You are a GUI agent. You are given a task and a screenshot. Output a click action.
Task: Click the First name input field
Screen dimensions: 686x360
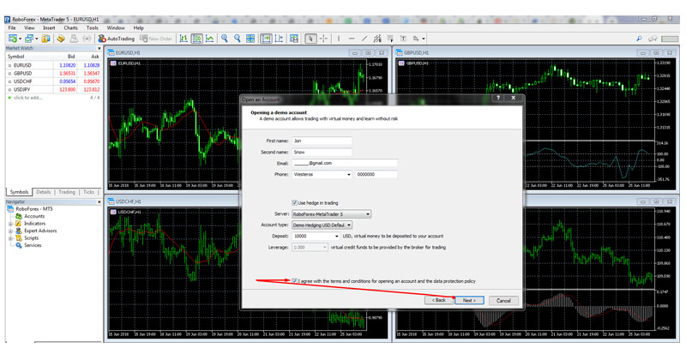[x=322, y=141]
